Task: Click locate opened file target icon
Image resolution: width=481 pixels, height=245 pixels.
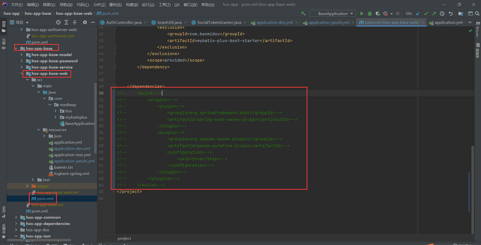Action: pos(58,22)
